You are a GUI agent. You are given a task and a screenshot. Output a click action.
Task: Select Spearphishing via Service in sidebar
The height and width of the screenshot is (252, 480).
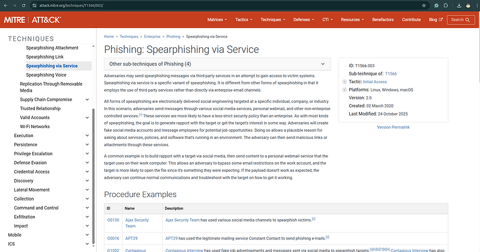pos(52,66)
